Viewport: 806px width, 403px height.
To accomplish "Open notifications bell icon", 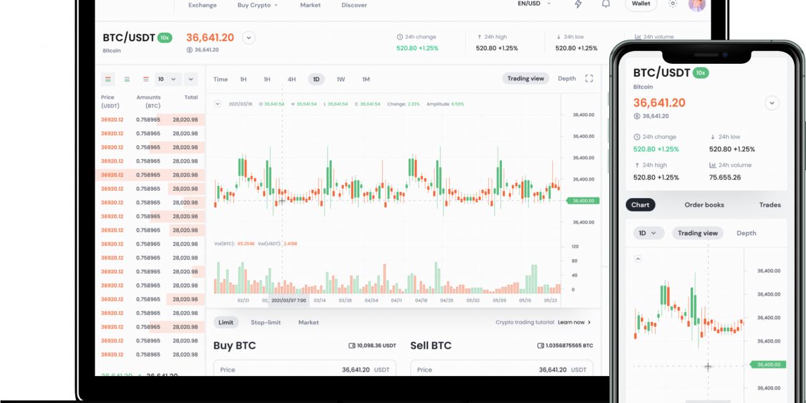I will 606,4.
